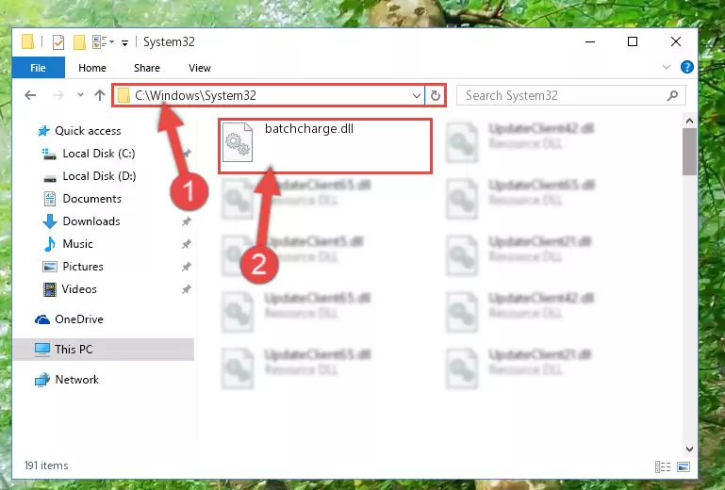Go back with the left arrow
Viewport: 725px width, 490px height.
30,95
